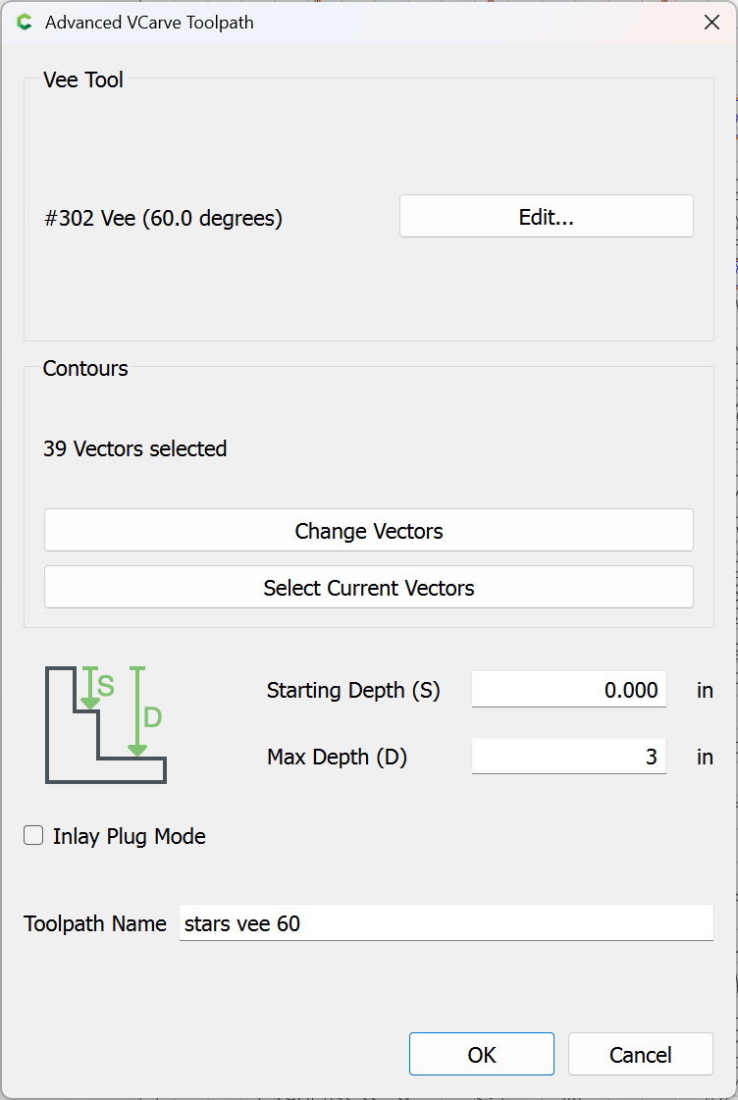Click the green S starting-depth arrow in diagram
Viewport: 738px width, 1100px height.
pyautogui.click(x=90, y=688)
